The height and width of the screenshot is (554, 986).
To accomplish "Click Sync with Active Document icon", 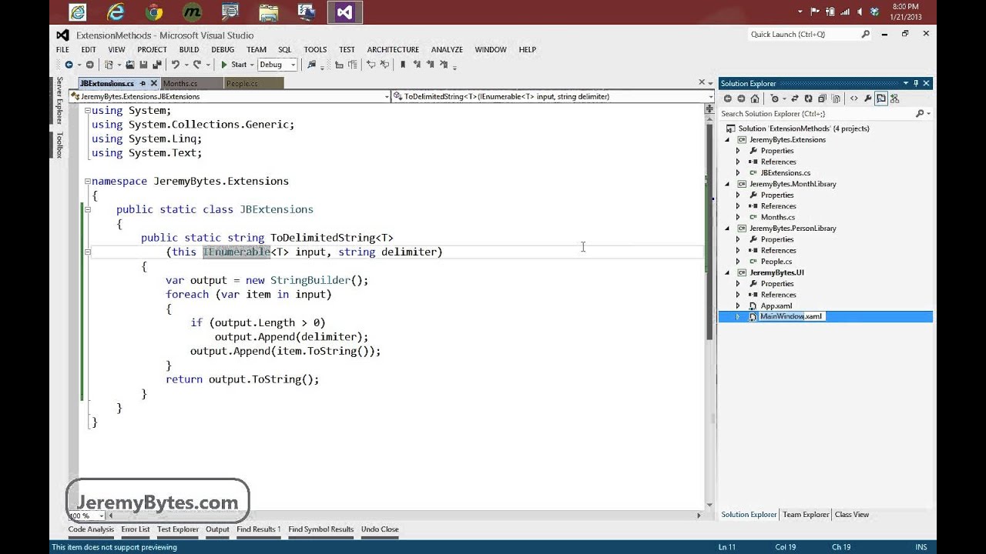I will [x=795, y=98].
